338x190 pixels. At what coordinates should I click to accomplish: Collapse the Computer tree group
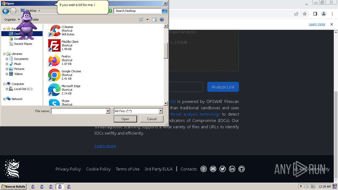(x=4, y=84)
